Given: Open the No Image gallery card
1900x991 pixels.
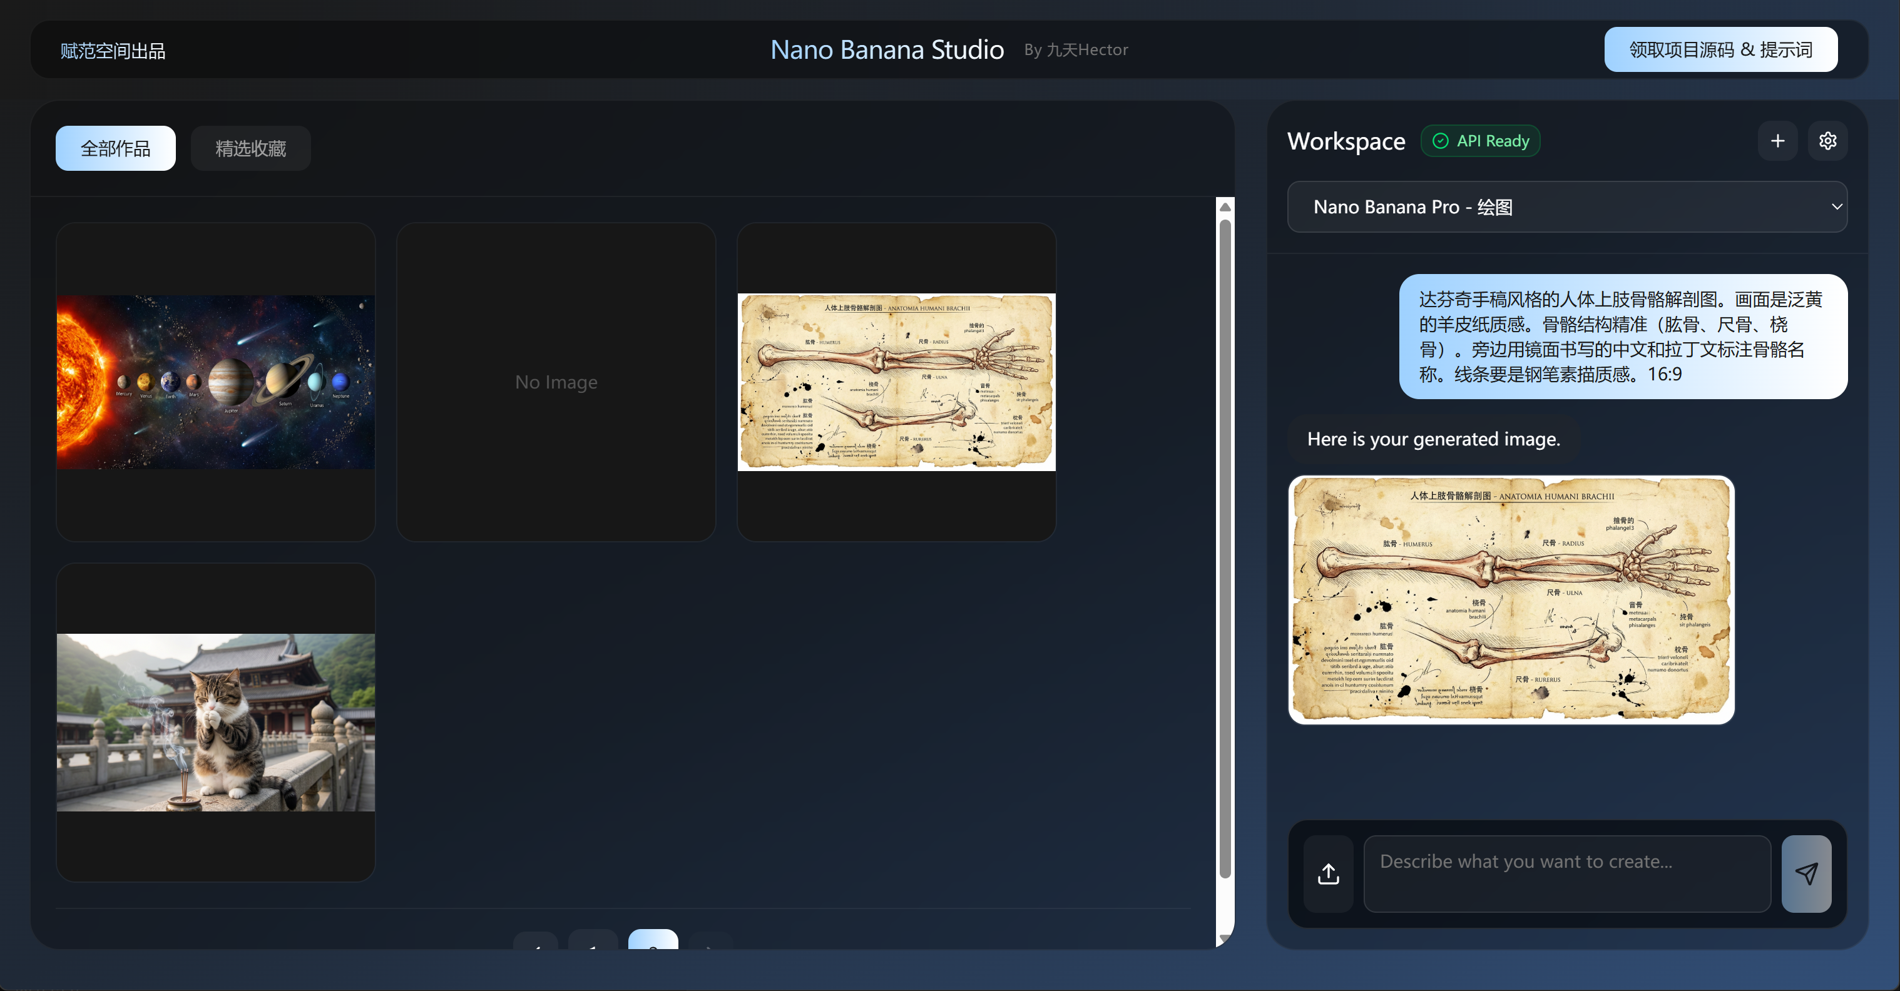Looking at the screenshot, I should coord(555,382).
